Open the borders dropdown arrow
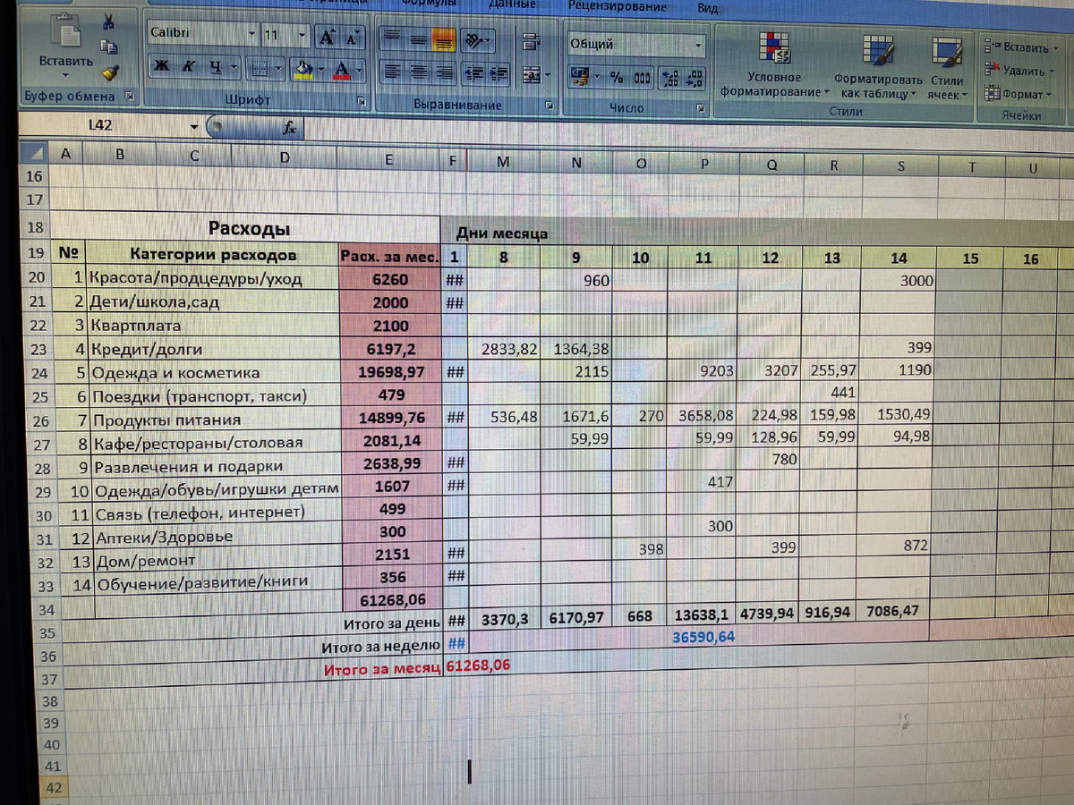The width and height of the screenshot is (1074, 805). (279, 68)
